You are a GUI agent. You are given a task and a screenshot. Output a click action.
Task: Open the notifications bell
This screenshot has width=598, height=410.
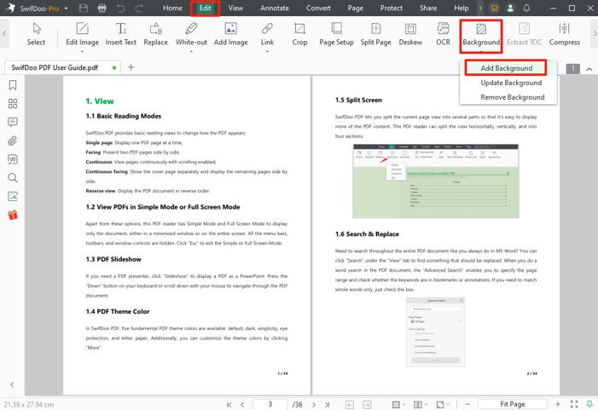(526, 8)
